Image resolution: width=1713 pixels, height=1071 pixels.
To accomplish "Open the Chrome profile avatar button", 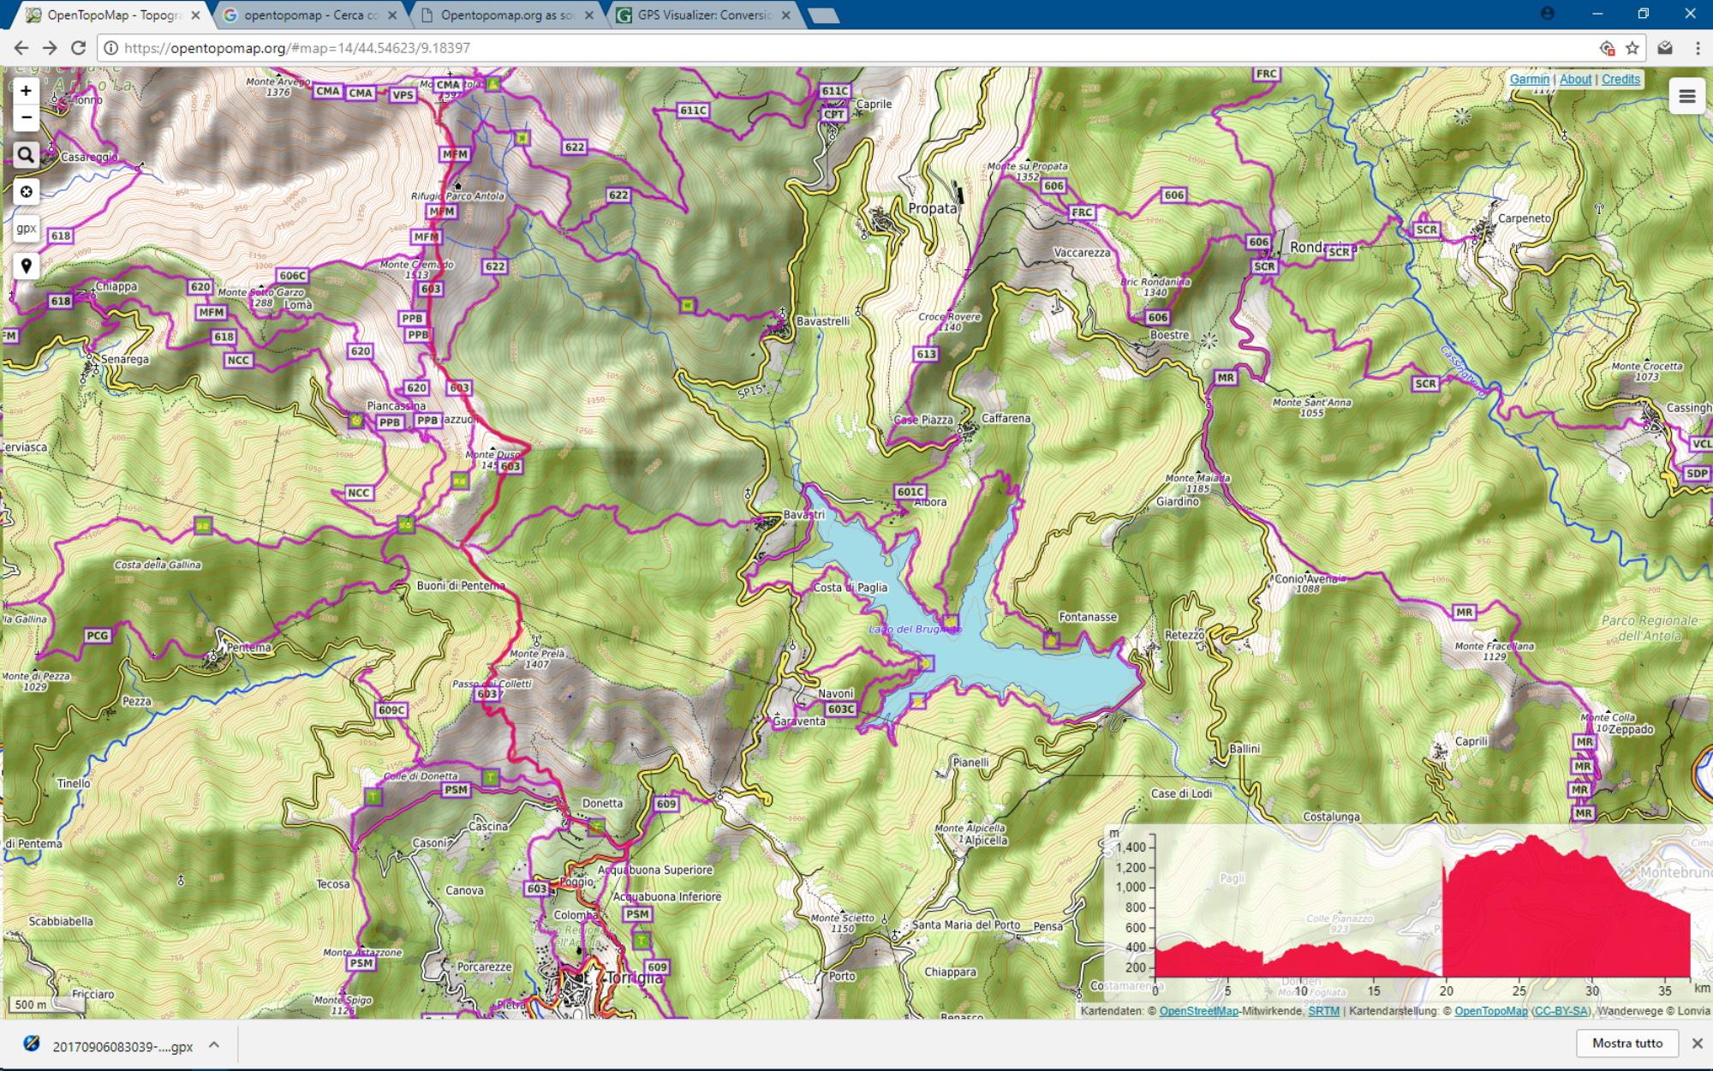I will coord(1547,14).
